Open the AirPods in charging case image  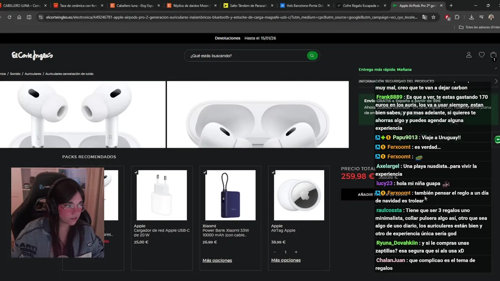258,114
